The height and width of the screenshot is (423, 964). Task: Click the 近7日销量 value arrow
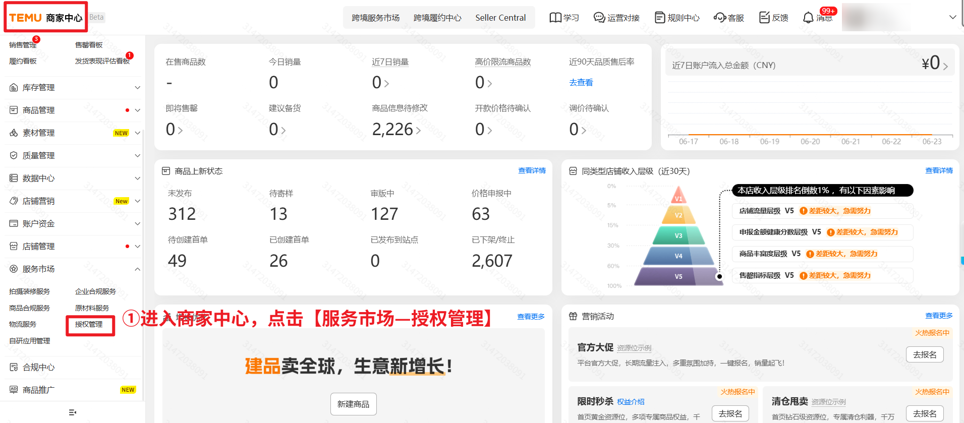[387, 83]
